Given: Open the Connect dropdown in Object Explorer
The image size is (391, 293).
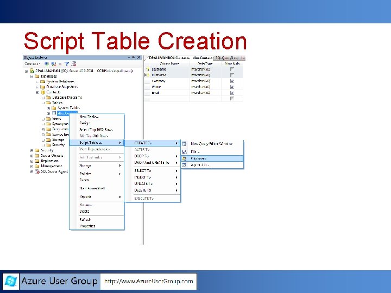Looking at the screenshot, I should 33,64.
